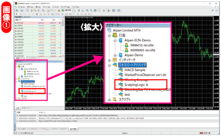
Task: Click the Zoom Out magnifier icon
Action: [x=91, y=10]
